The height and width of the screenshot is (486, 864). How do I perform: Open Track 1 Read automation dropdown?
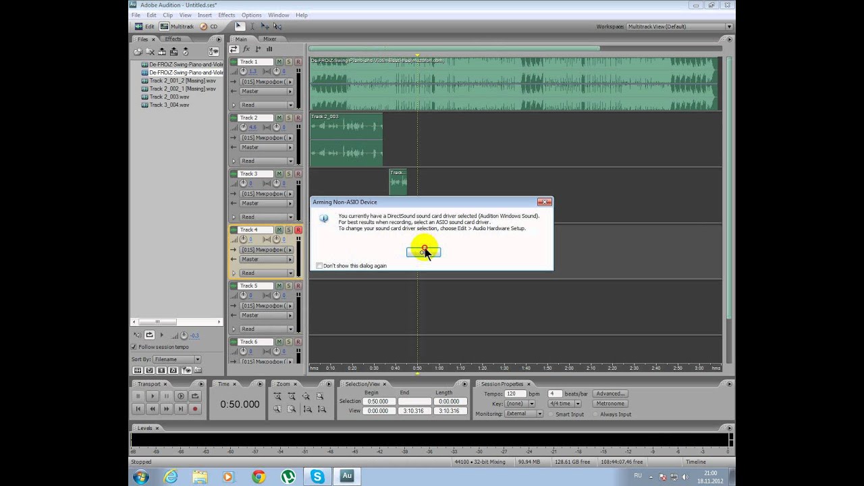click(x=267, y=105)
